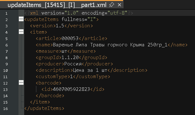The width and height of the screenshot is (195, 115).
Task: Click the barcode id 4607005922823
Action: (x=71, y=89)
